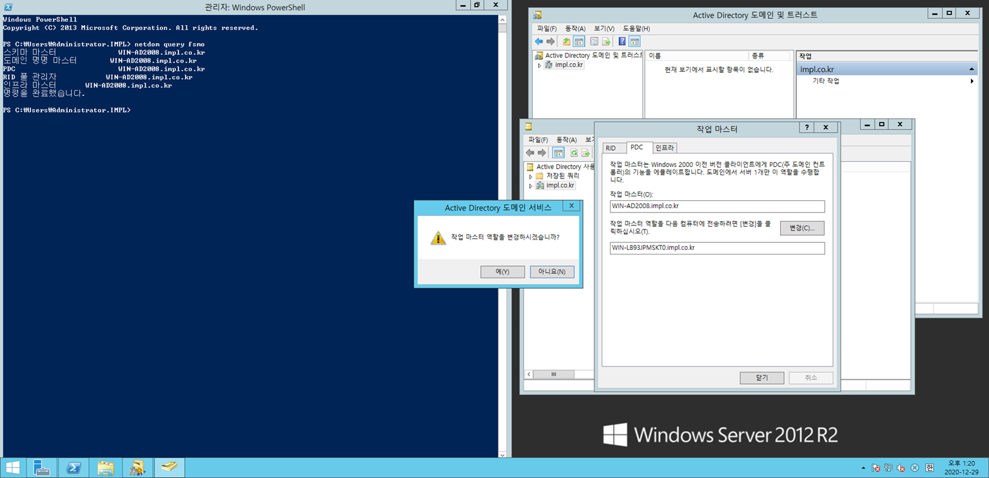This screenshot has width=989, height=478.
Task: Decline role change with 아니요(N)
Action: (552, 272)
